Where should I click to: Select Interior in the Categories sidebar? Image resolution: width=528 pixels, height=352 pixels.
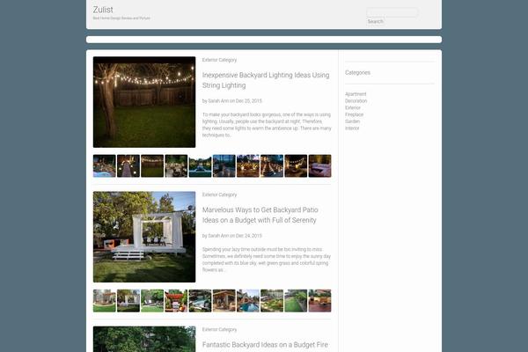pos(352,128)
